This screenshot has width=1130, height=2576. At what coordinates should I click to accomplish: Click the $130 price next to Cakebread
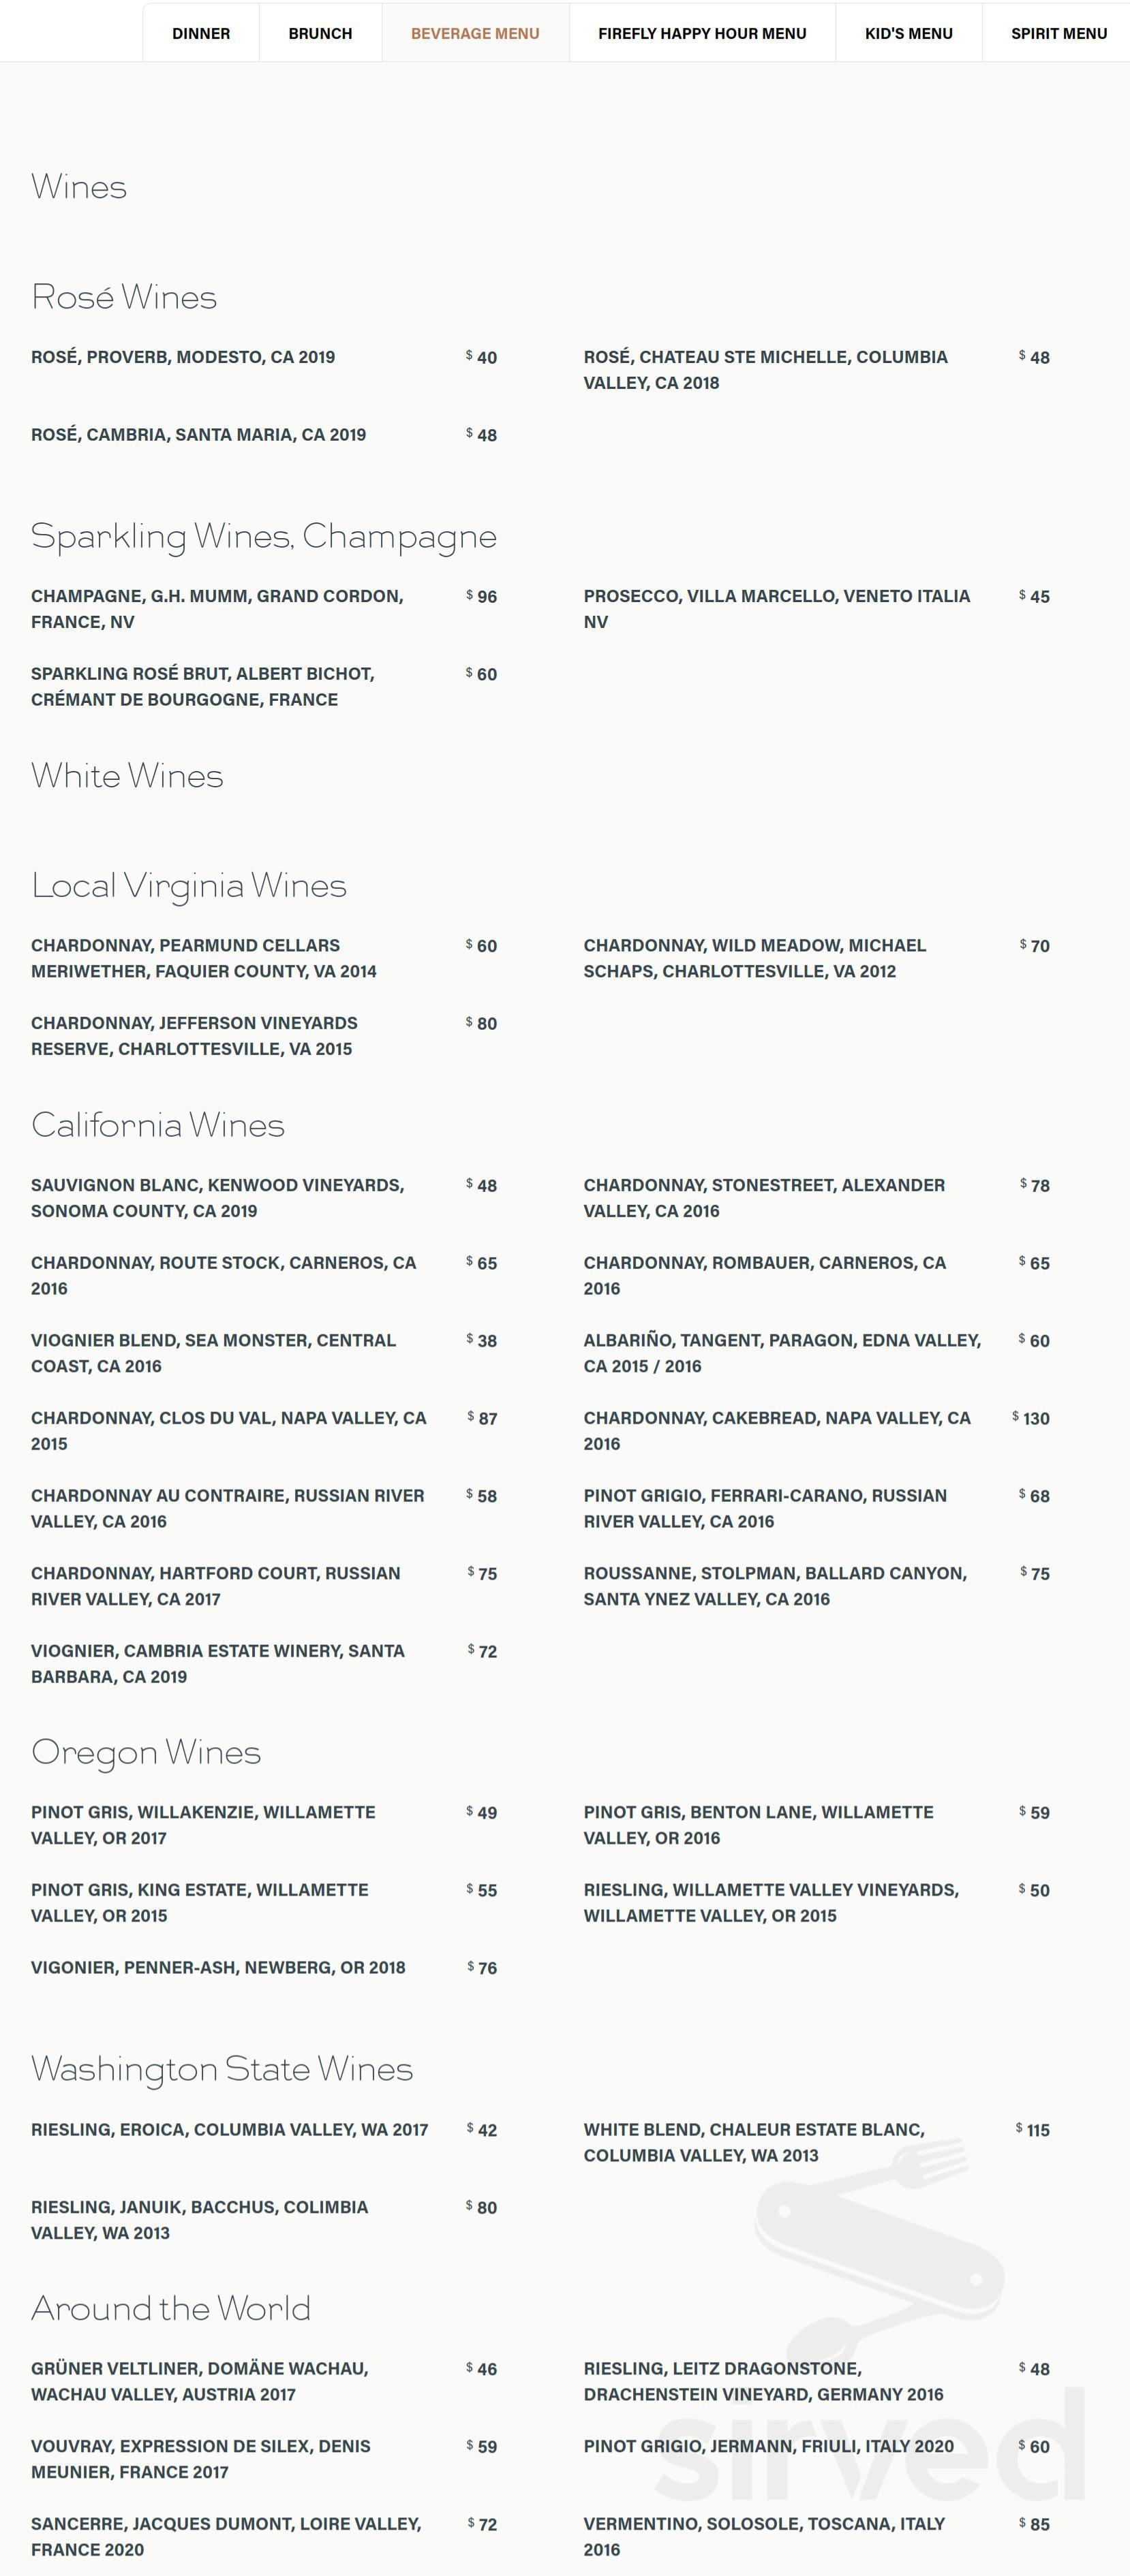pos(1035,1417)
